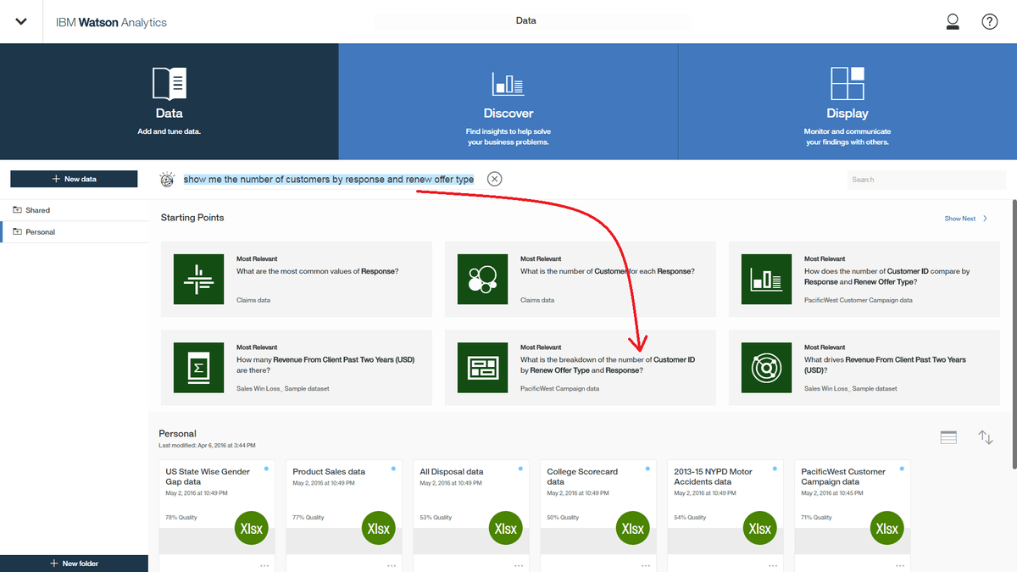Switch to the Data tab
1017x572 pixels.
[x=169, y=102]
